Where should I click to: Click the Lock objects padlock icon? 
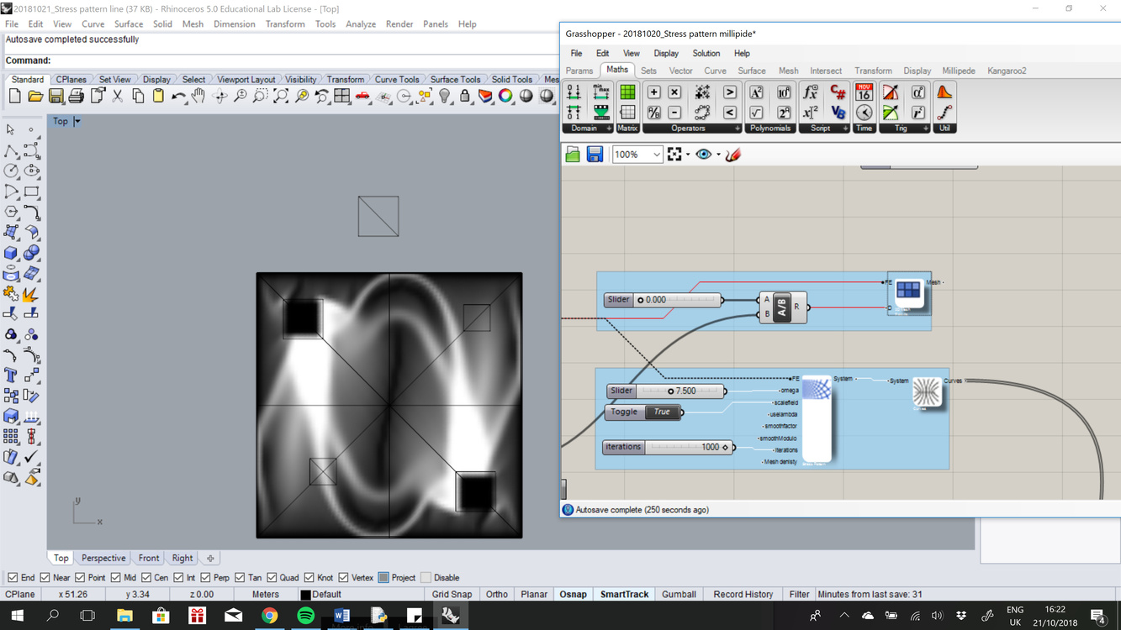[x=465, y=97]
